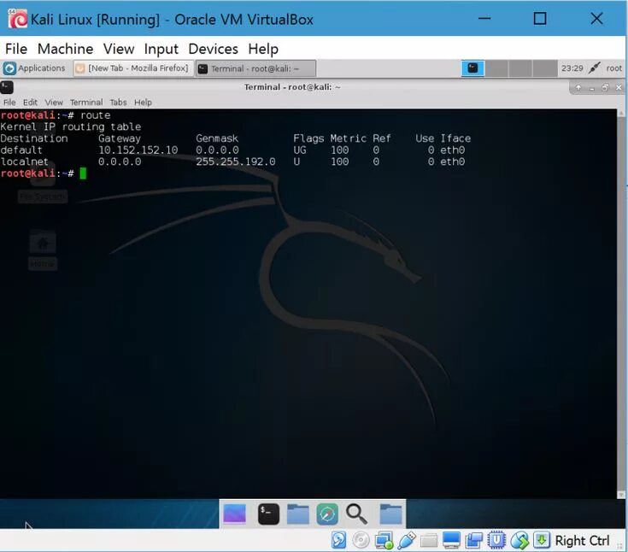Viewport: 628px width, 552px height.
Task: Click the 23:29 panel clock
Action: (572, 68)
